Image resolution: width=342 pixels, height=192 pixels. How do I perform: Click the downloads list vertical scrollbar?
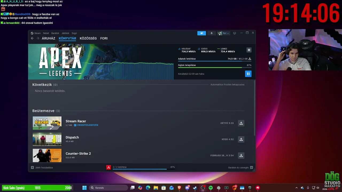click(x=254, y=108)
